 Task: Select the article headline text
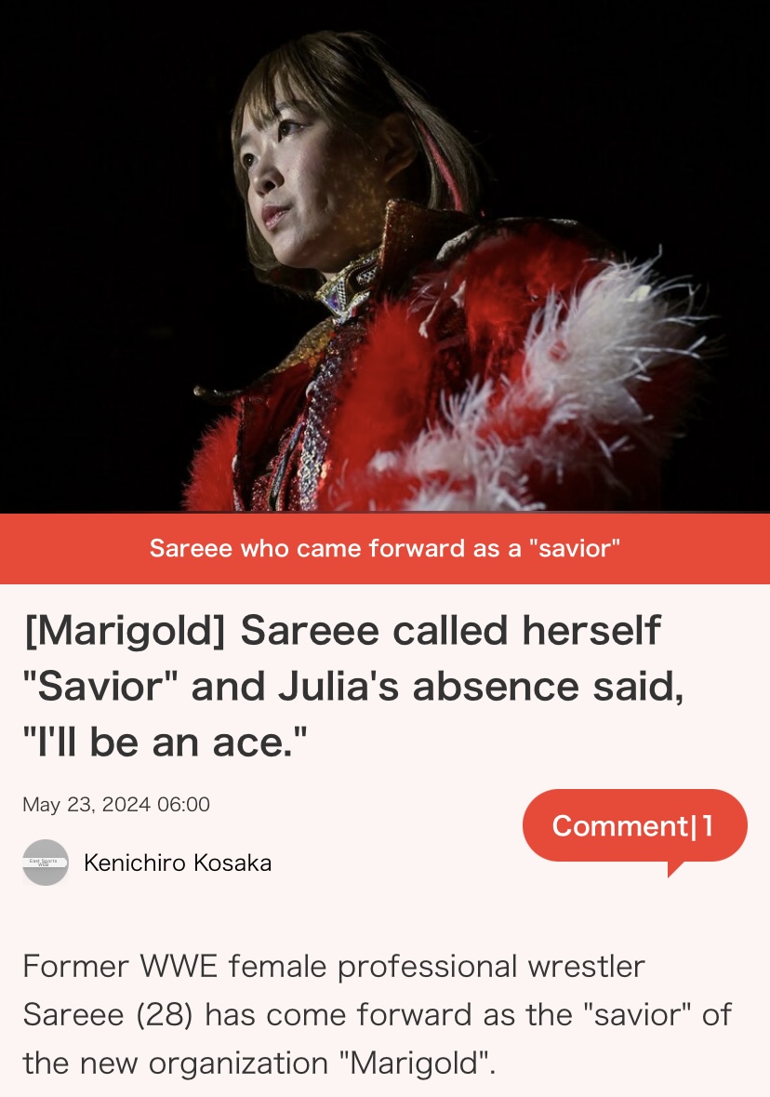[x=353, y=687]
